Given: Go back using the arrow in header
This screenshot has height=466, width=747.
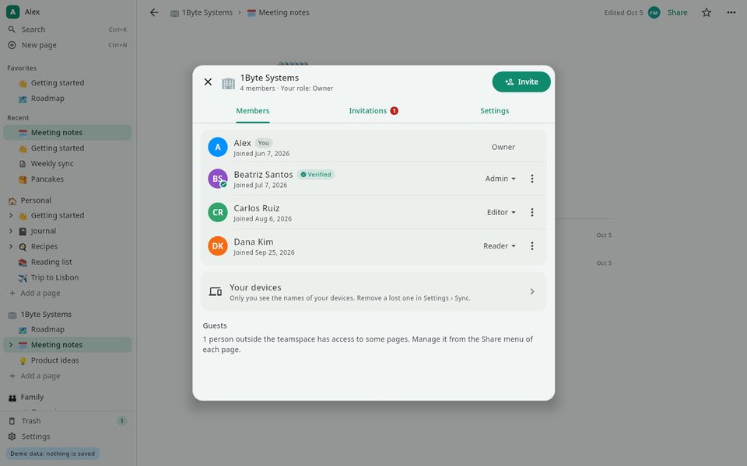Looking at the screenshot, I should coord(154,12).
